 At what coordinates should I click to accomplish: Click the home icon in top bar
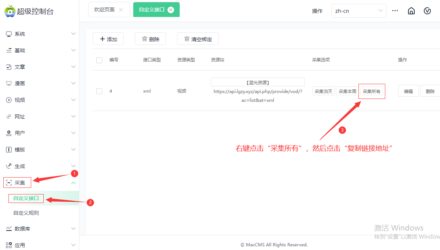pos(411,11)
